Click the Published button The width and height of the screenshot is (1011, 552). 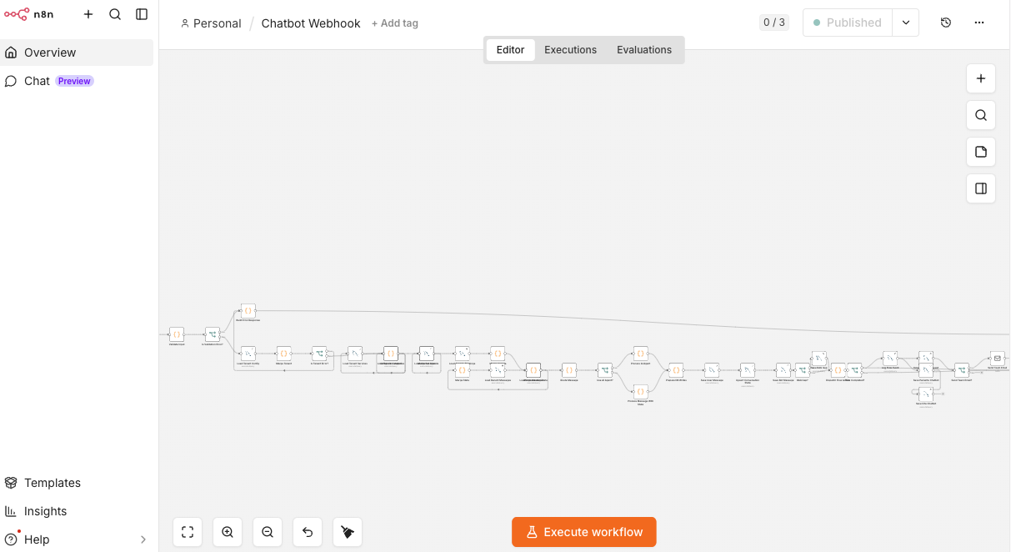[848, 23]
